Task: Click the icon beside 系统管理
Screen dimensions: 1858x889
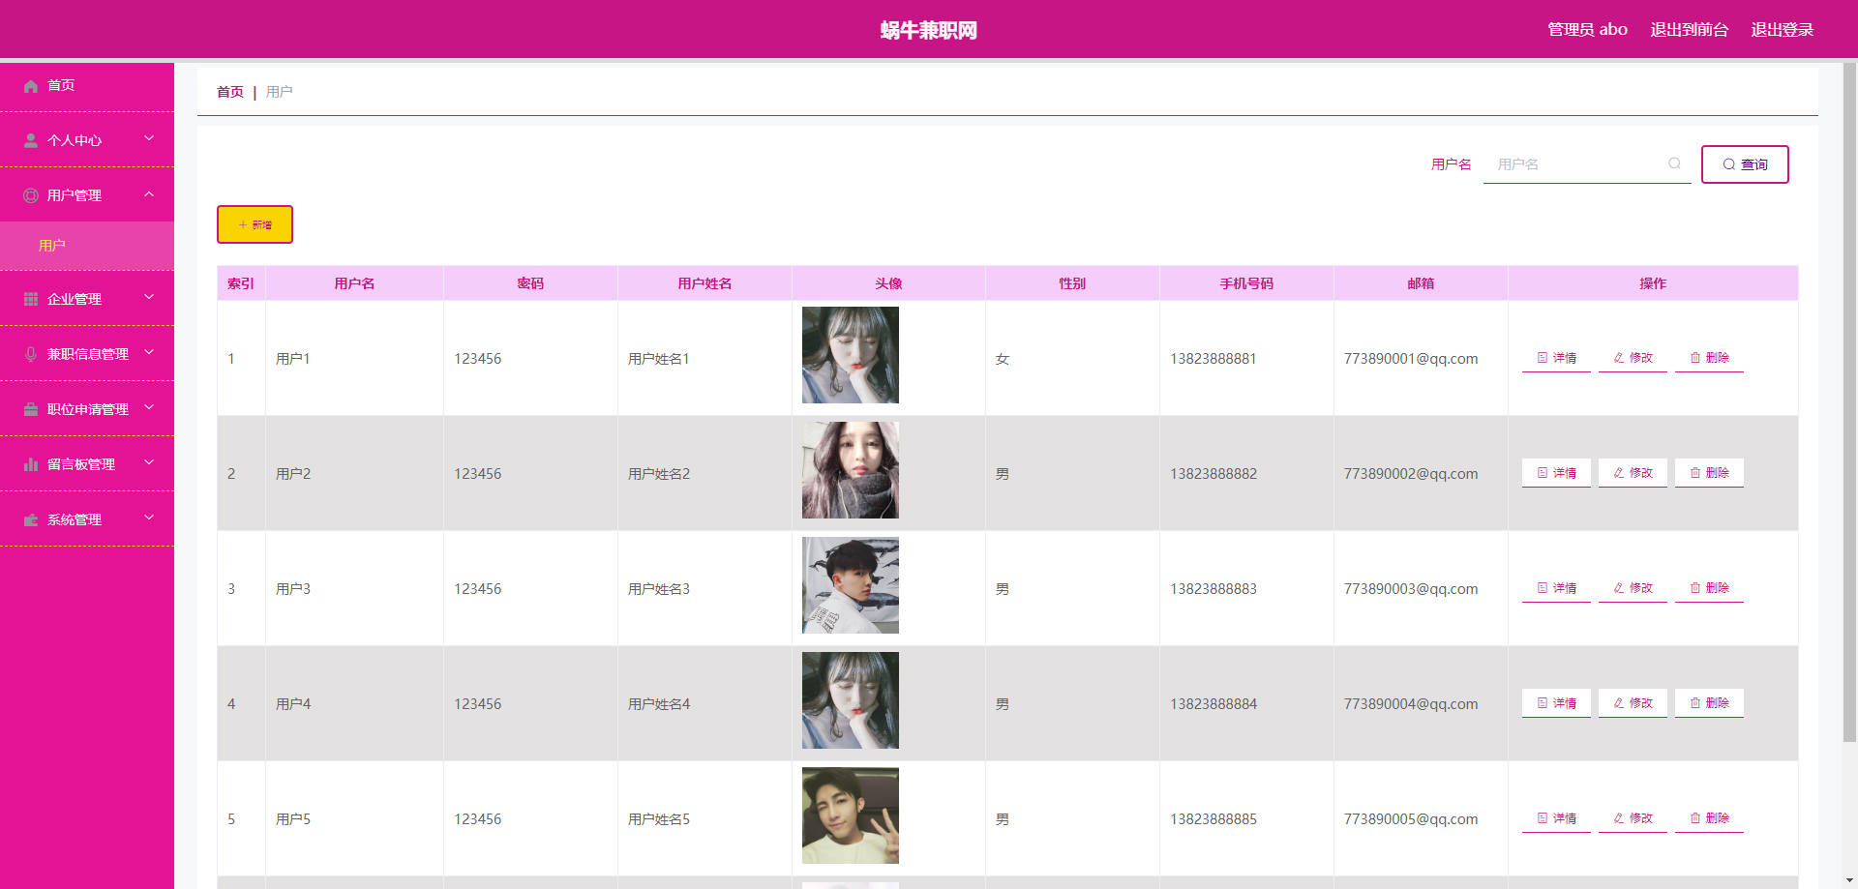Action: click(31, 519)
